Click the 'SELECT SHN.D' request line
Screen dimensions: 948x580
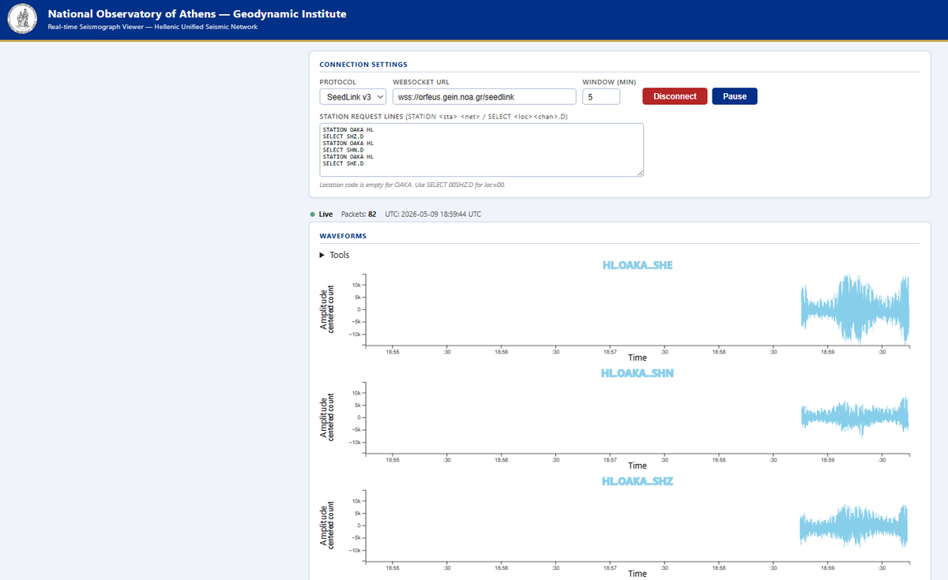point(343,150)
